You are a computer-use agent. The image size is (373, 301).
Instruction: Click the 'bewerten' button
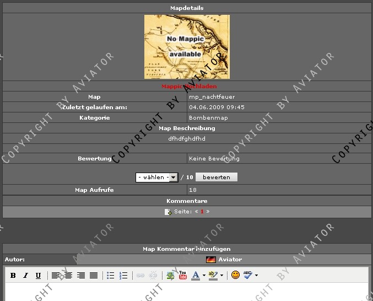(x=216, y=178)
